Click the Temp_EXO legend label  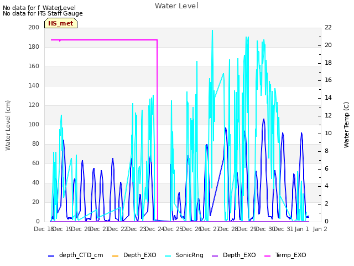click(290, 255)
